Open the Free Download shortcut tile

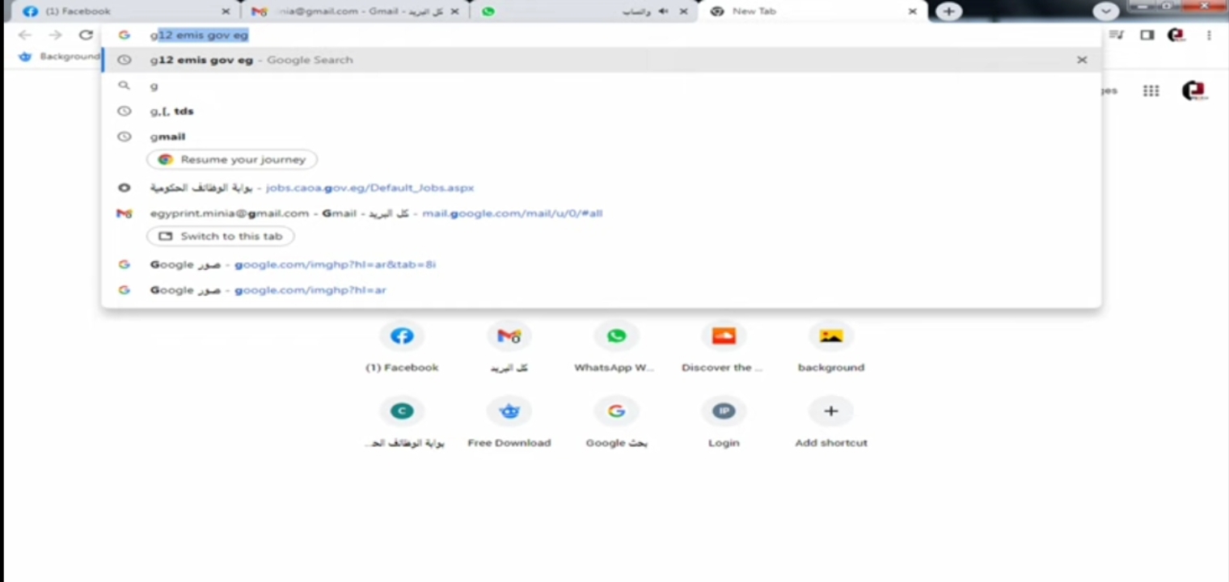tap(509, 424)
